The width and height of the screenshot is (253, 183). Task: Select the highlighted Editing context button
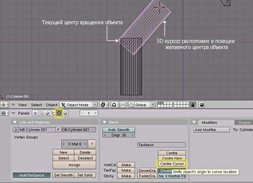point(59,113)
